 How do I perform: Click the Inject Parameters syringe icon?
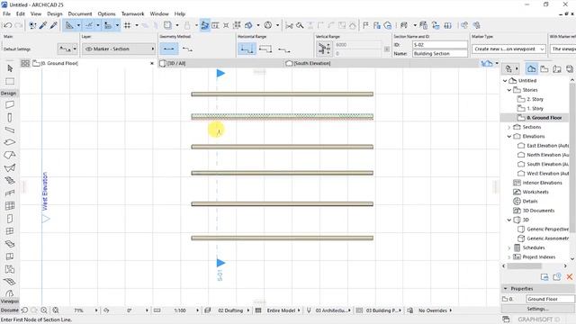tap(54, 25)
